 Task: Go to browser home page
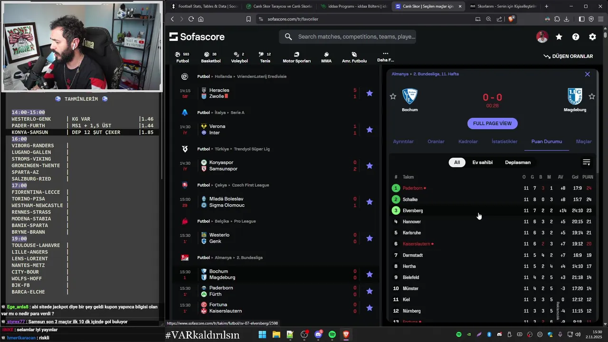[x=201, y=19]
